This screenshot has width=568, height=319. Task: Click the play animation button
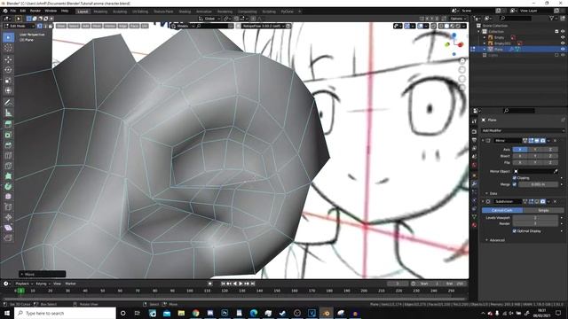241,284
